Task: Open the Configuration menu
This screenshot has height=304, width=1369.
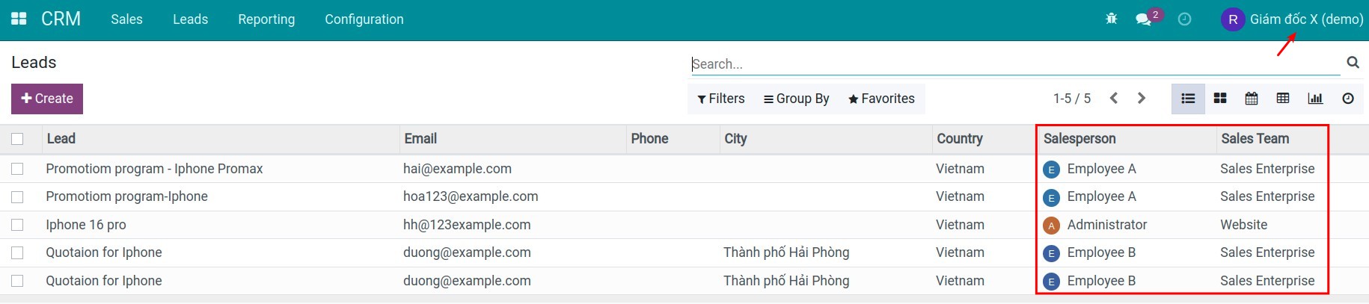Action: (x=364, y=19)
